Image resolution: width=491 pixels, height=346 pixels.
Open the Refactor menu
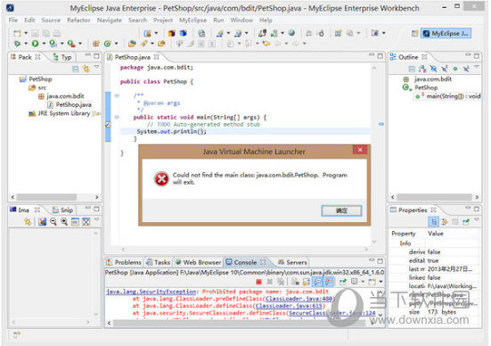pos(78,20)
